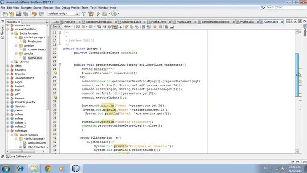Image resolution: width=307 pixels, height=173 pixels.
Task: Select Querys.java in the Projects tree
Action: [x=35, y=58]
